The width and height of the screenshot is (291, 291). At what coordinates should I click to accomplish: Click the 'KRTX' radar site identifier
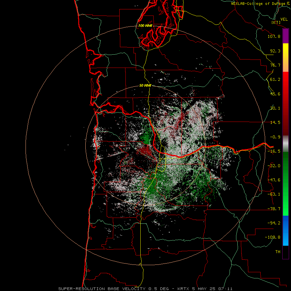click(x=183, y=289)
